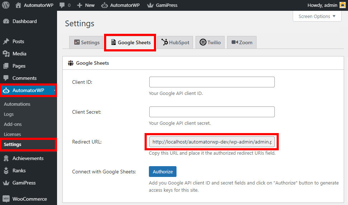Viewport: 348px width, 205px height.
Task: Click the AutomatorWP robot icon in admin bar
Action: 105,5
